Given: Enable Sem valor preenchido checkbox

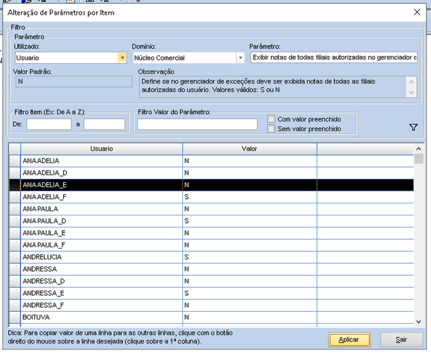Looking at the screenshot, I should point(271,128).
